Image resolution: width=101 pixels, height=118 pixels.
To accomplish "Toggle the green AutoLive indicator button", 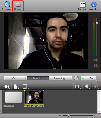I will click(x=83, y=78).
